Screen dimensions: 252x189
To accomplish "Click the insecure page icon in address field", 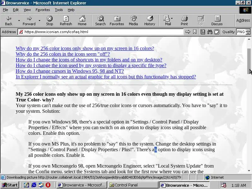I will click(x=21, y=32).
